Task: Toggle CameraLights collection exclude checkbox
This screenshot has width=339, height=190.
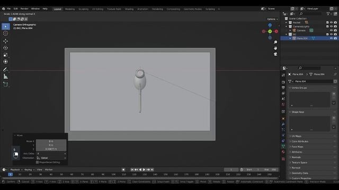Action: pos(327,26)
